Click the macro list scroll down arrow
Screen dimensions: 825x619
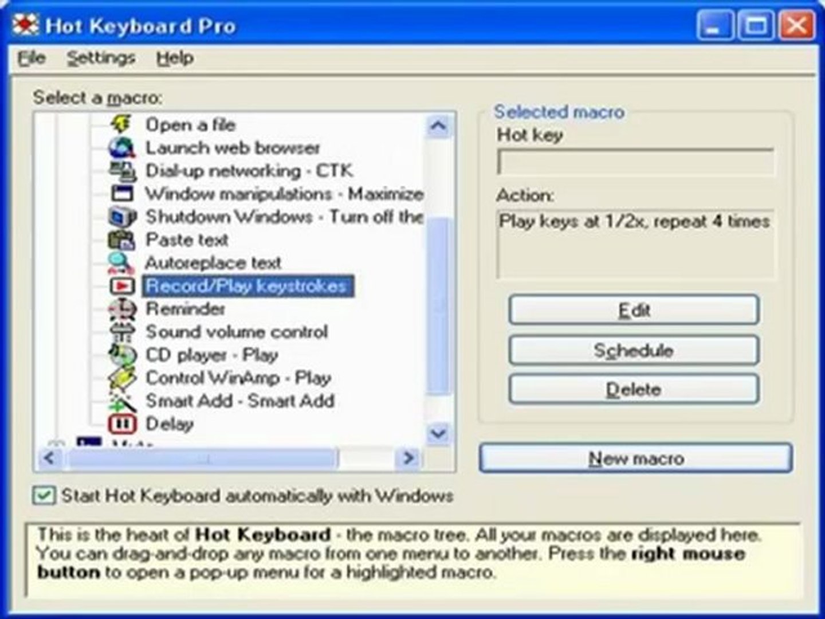coord(438,433)
